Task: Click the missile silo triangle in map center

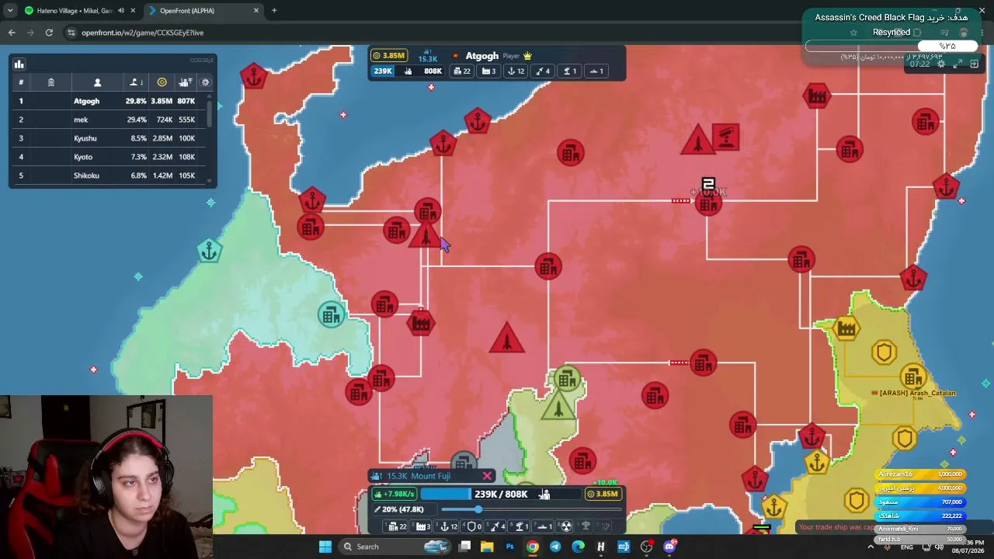Action: (x=507, y=339)
